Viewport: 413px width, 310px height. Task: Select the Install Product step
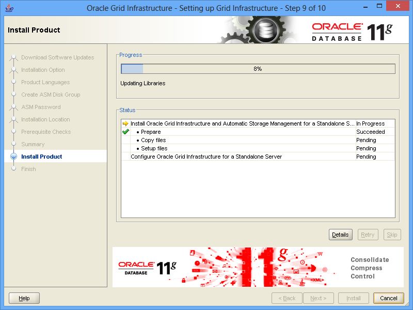(x=41, y=157)
